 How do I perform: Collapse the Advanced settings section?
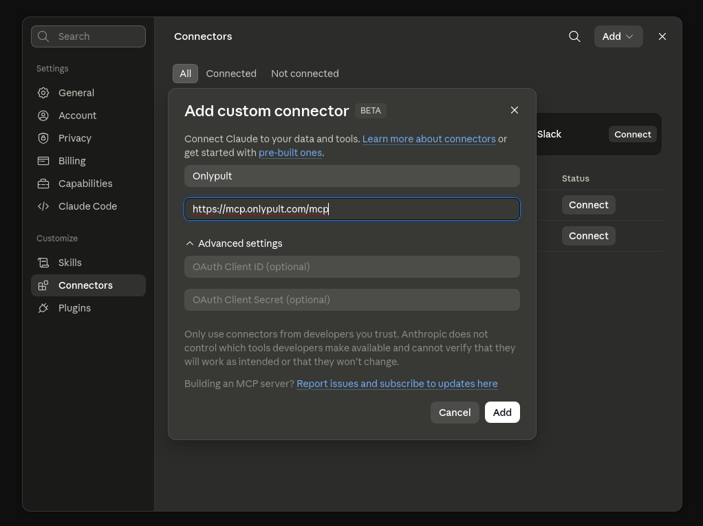tap(234, 243)
